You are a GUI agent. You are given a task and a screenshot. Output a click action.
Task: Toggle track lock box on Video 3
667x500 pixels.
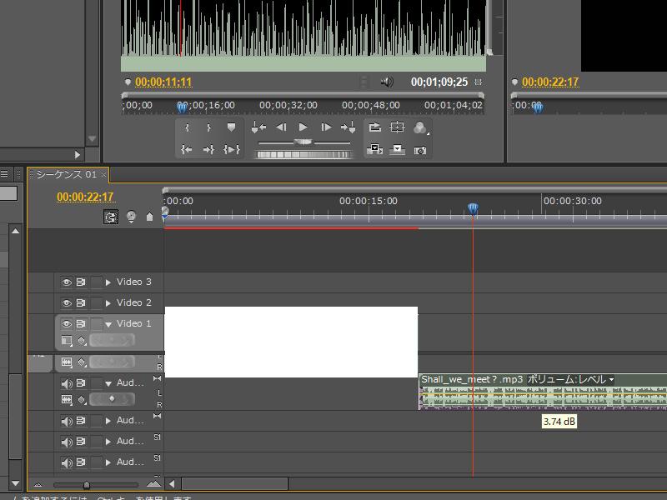point(97,282)
